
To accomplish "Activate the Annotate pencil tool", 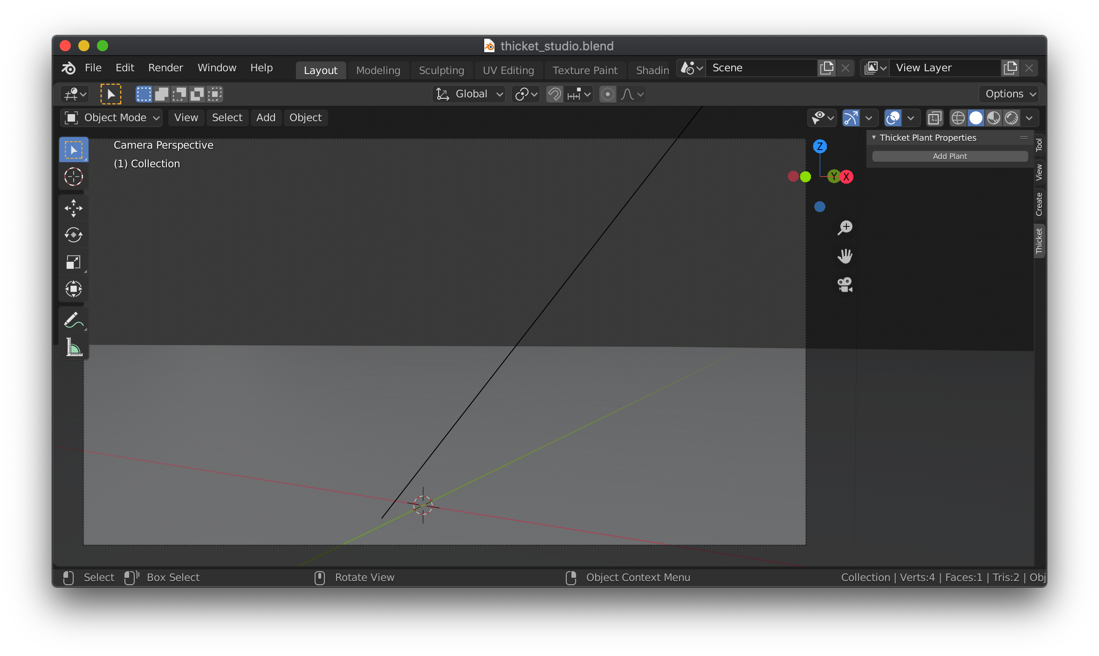I will [73, 320].
